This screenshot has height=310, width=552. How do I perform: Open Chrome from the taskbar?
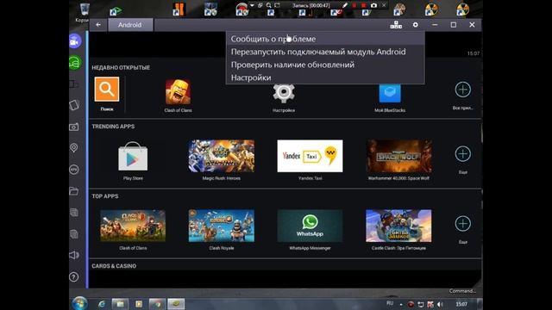(157, 304)
